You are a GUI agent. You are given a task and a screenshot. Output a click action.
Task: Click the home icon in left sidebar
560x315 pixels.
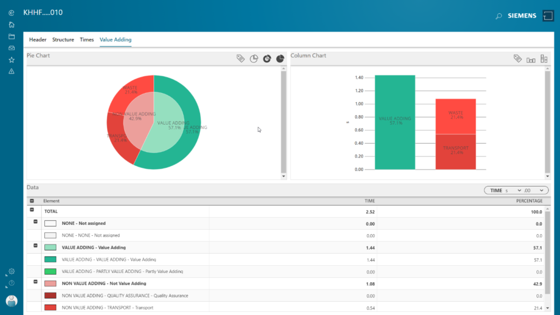11,25
